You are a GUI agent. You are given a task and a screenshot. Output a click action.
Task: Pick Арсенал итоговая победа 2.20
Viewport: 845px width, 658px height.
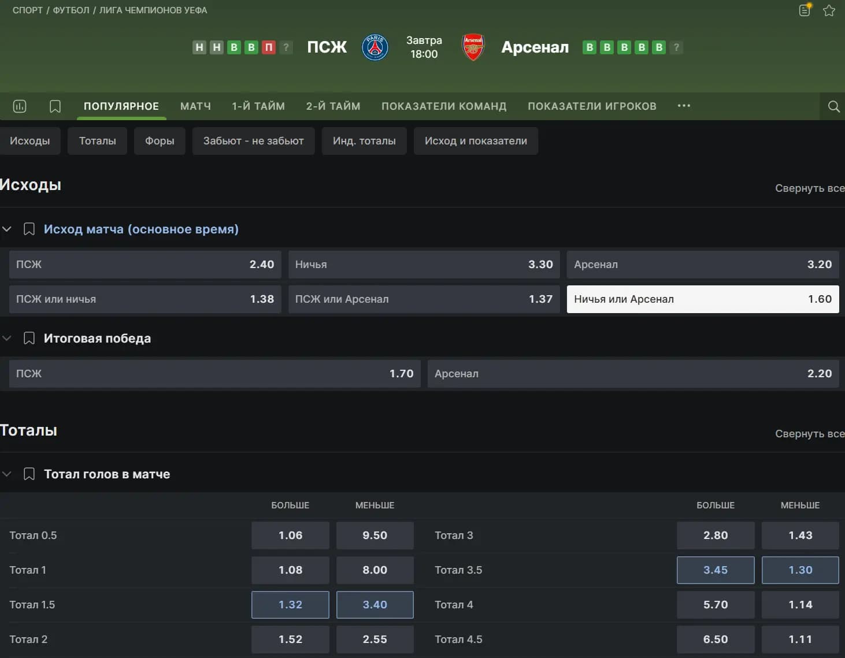(633, 374)
